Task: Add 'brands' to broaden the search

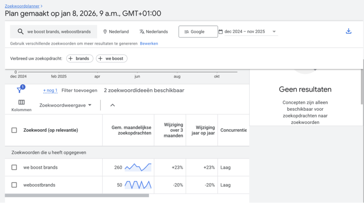Action: [x=80, y=58]
